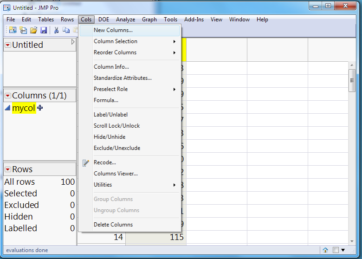Open the View menu
Screen dimensions: 362x259
pyautogui.click(x=216, y=19)
